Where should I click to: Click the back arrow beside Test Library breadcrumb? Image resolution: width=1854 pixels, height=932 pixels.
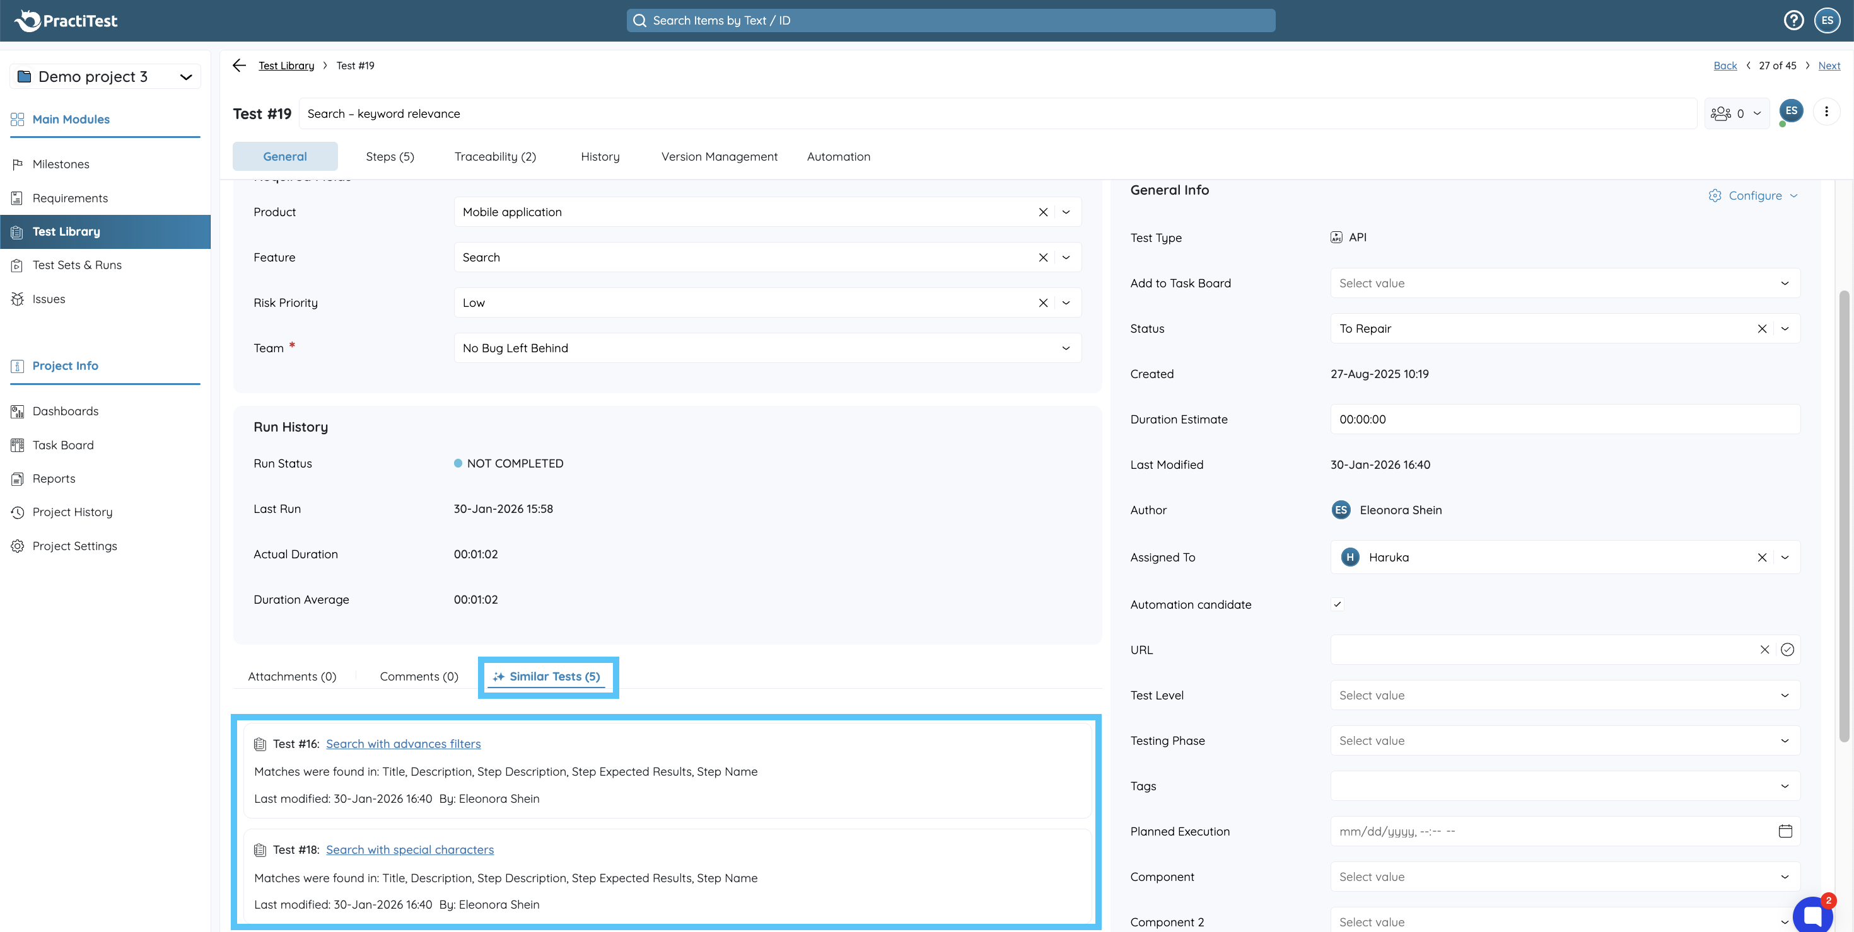(240, 66)
